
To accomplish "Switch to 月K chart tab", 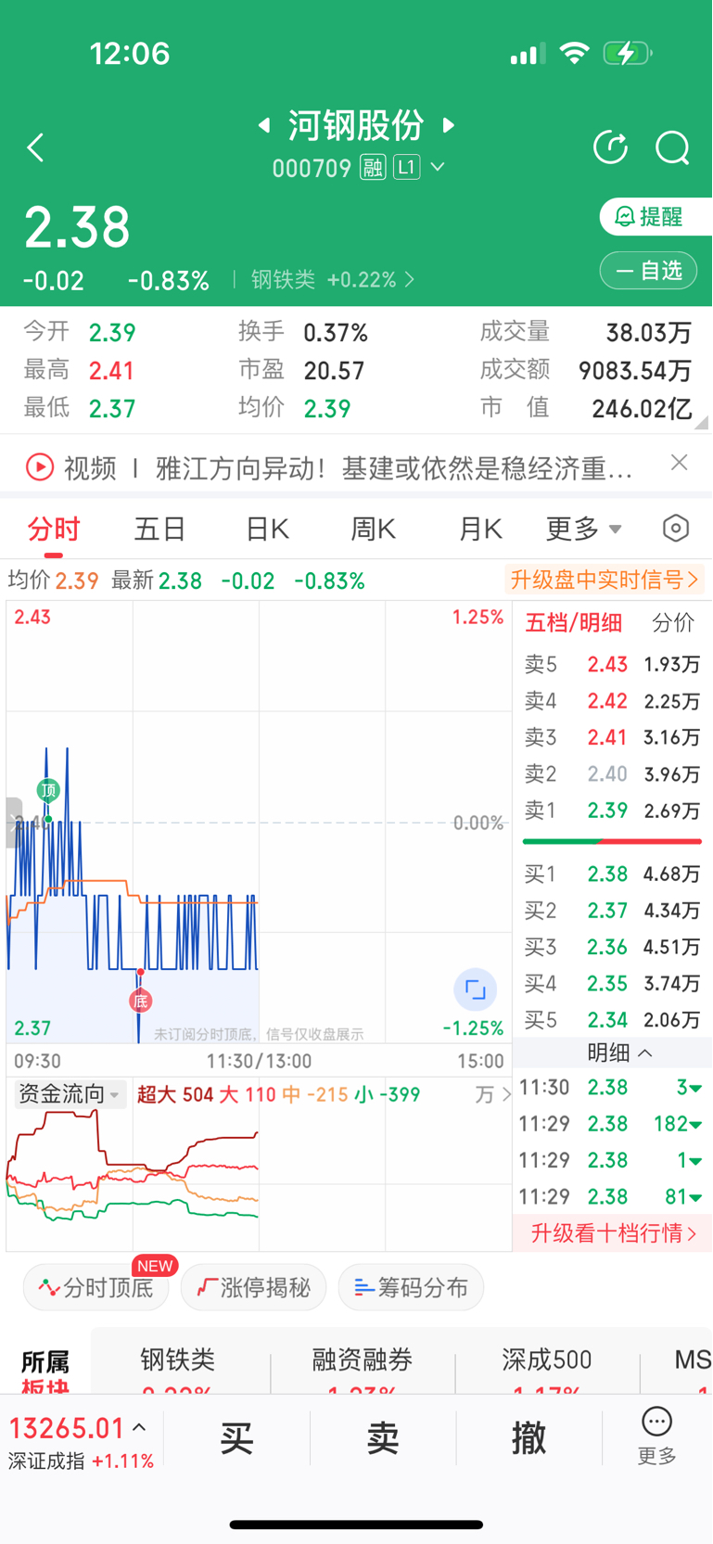I will pos(480,530).
